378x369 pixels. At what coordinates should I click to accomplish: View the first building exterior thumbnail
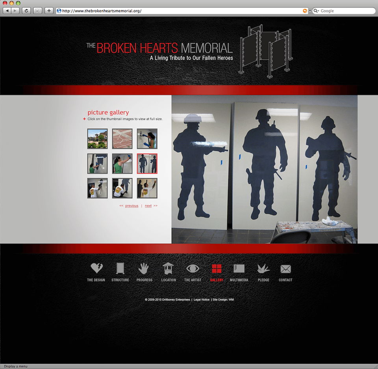point(97,139)
